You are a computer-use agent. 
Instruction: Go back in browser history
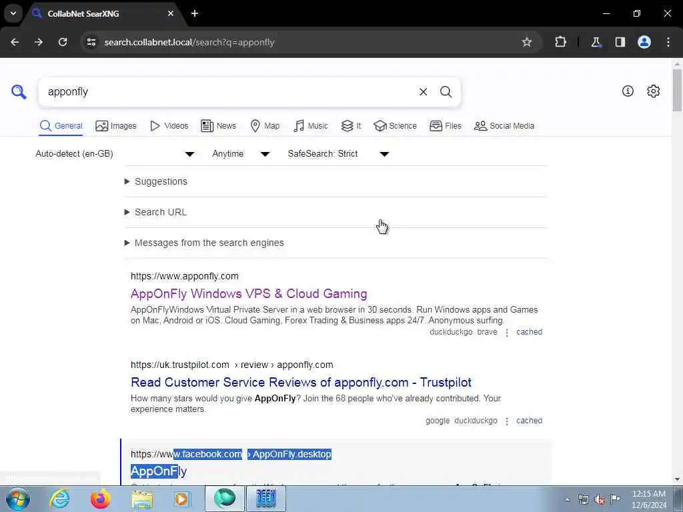(x=15, y=42)
